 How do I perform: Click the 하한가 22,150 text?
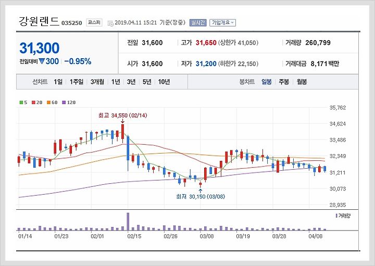point(239,64)
